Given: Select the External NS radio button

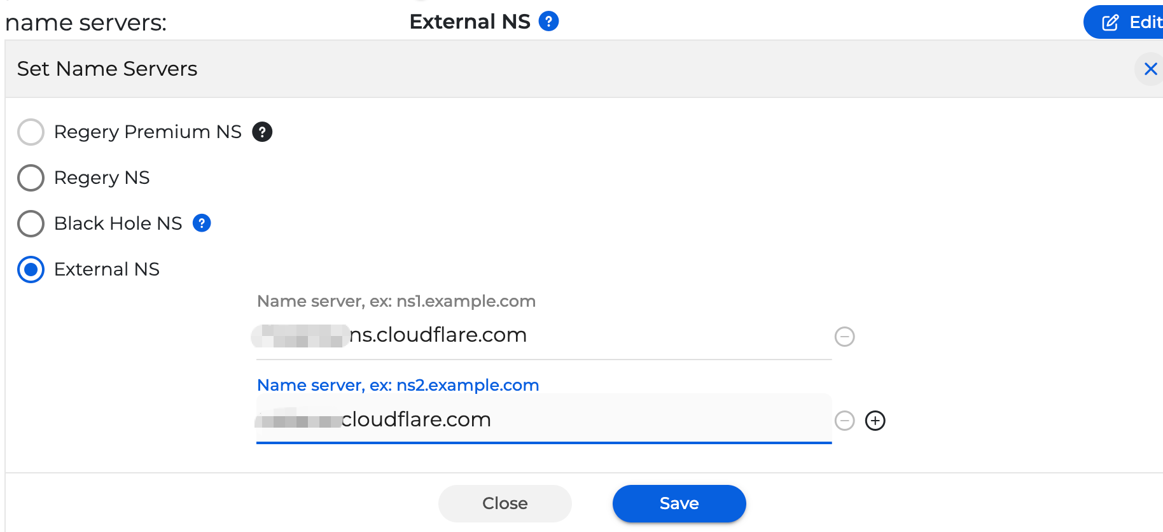Looking at the screenshot, I should point(31,270).
